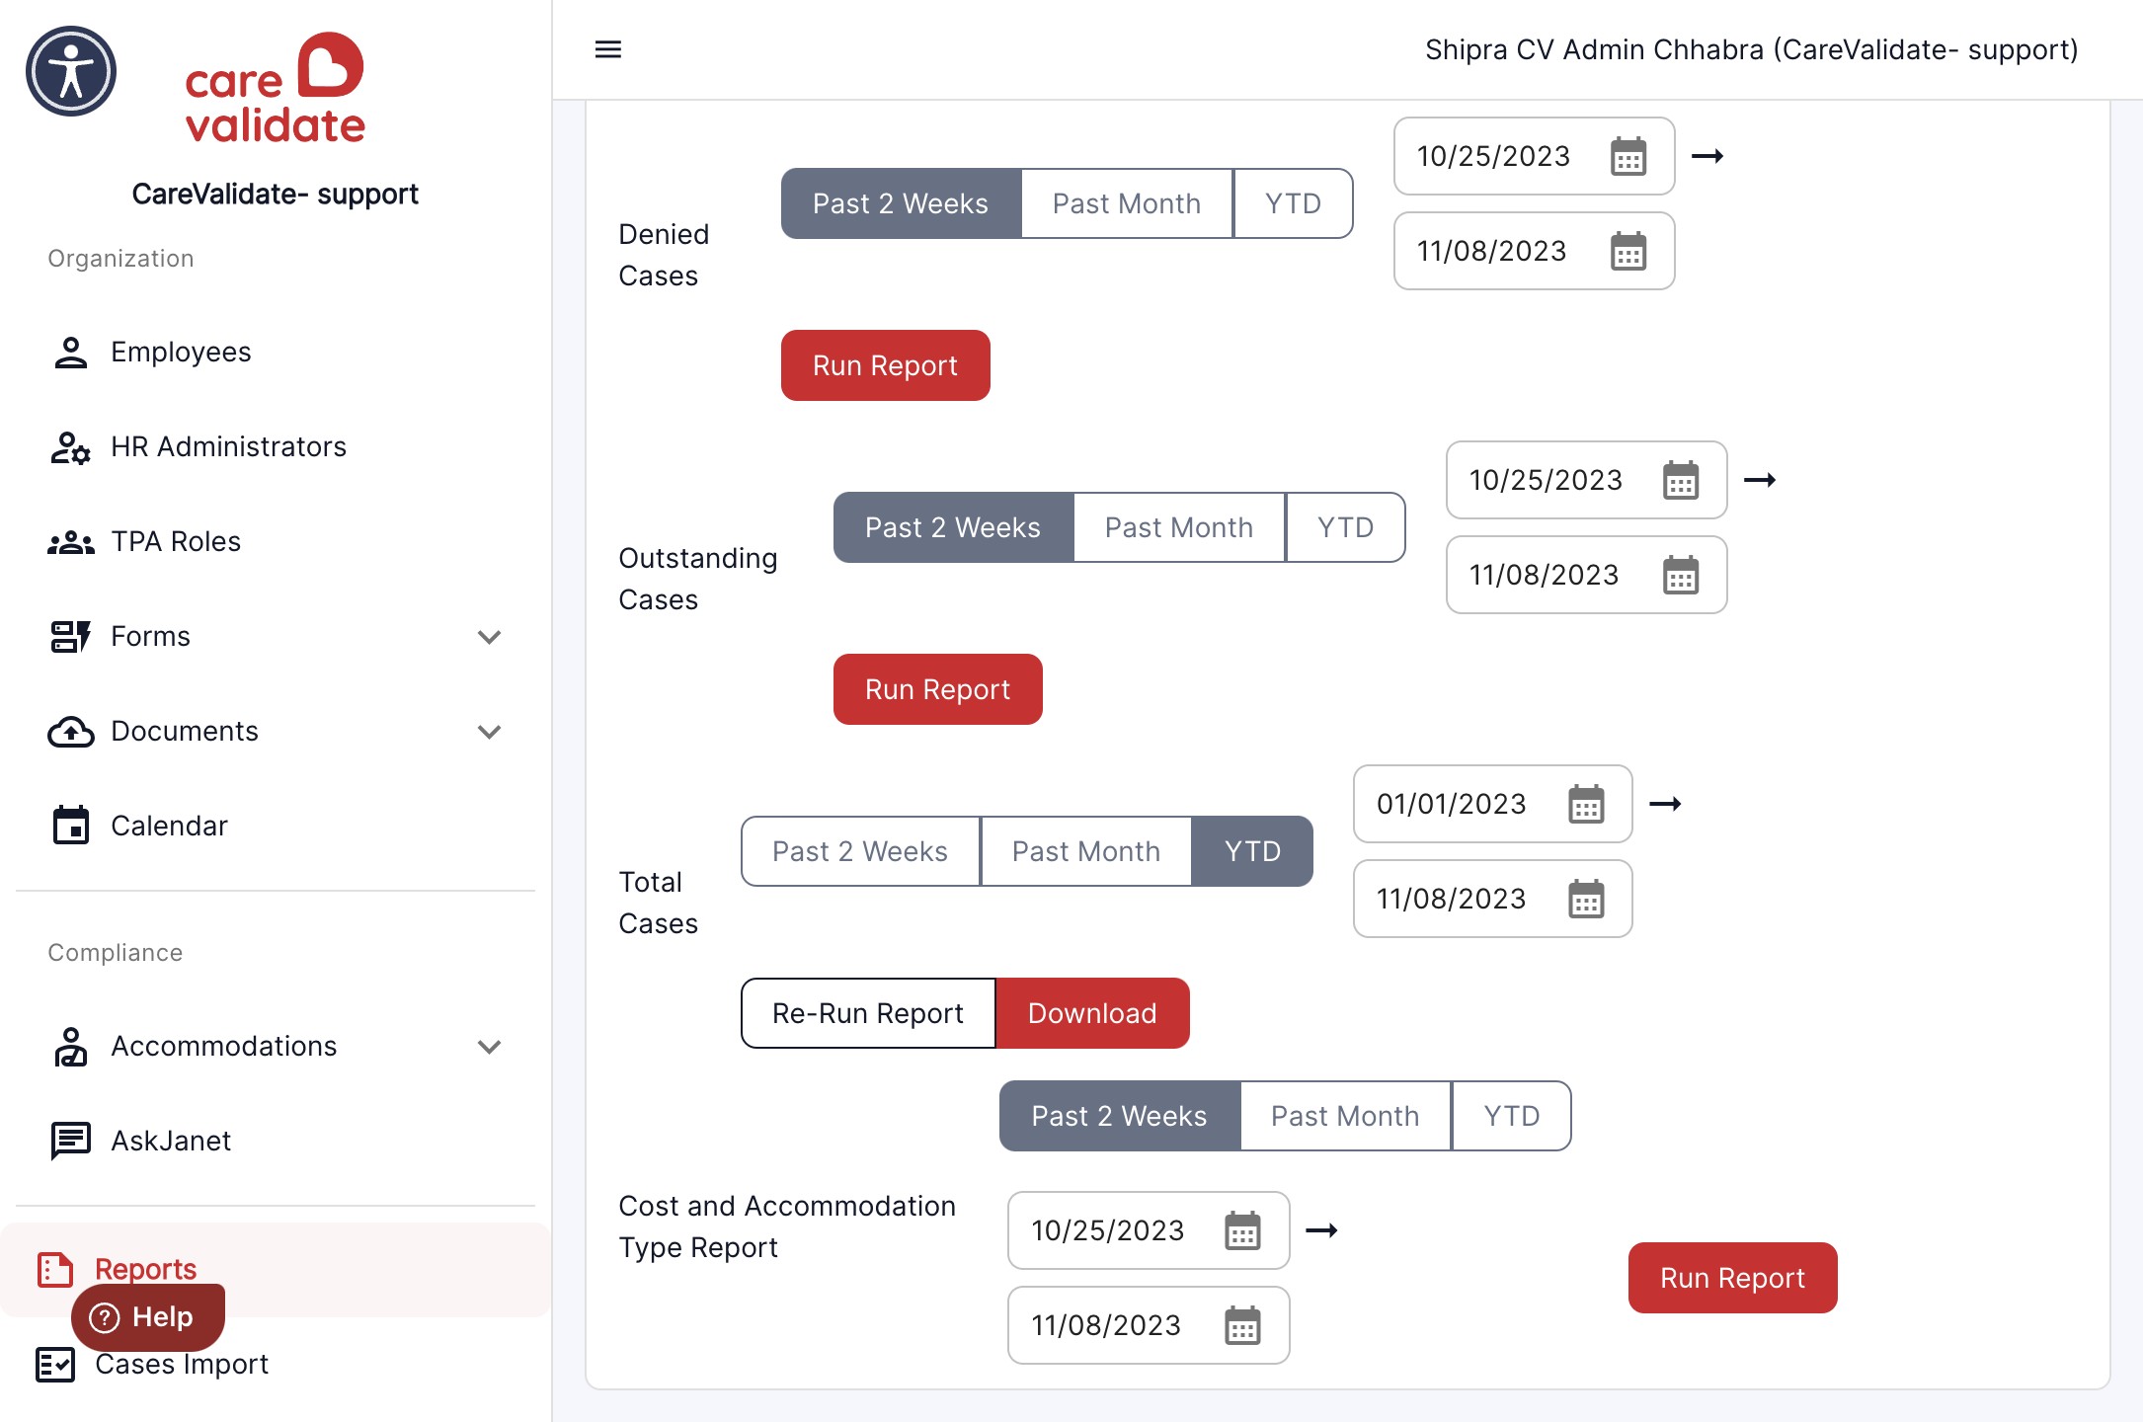Select YTD for Denied Cases
Image resolution: width=2143 pixels, height=1422 pixels.
coord(1294,203)
